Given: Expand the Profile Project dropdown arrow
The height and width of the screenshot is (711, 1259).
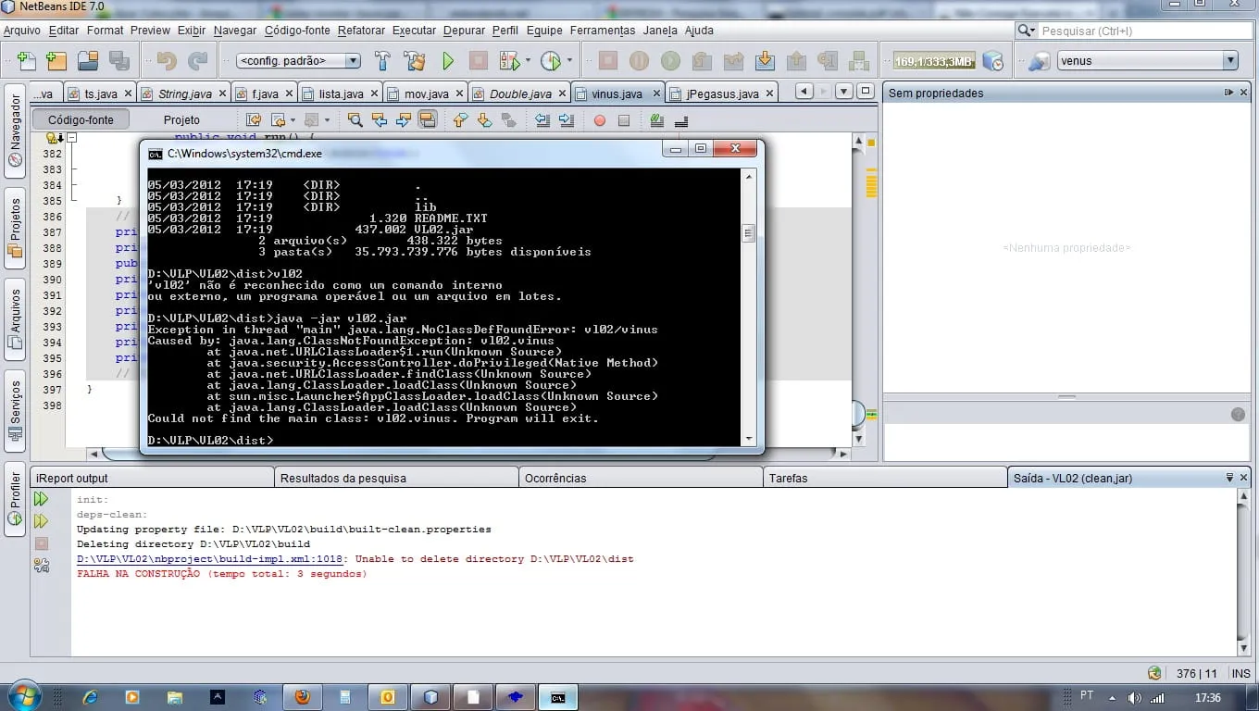Looking at the screenshot, I should [569, 61].
